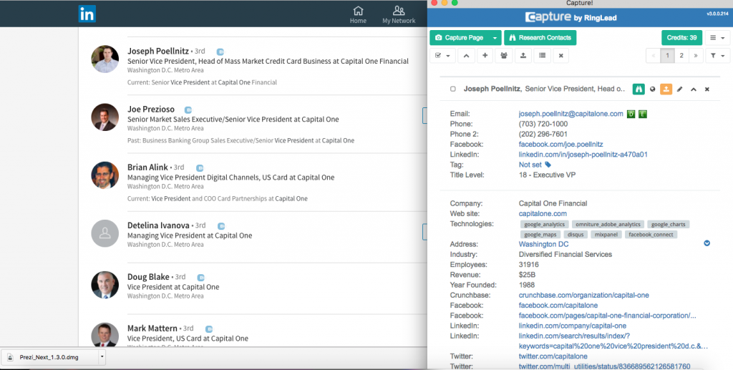
Task: Click Capture badge next to Joseph Poellnitz name
Action: click(x=220, y=52)
